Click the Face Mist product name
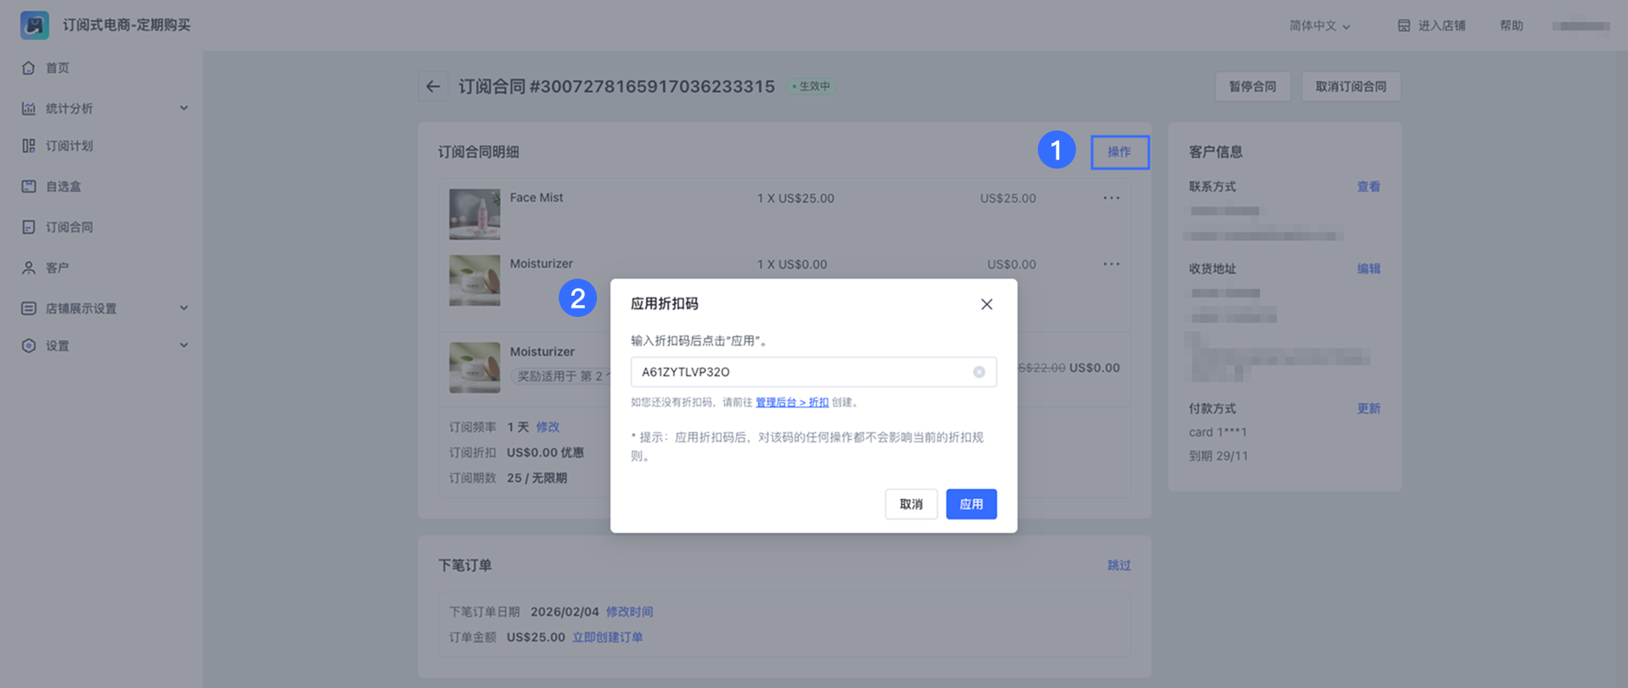Screen dimensions: 1628x688 537,197
